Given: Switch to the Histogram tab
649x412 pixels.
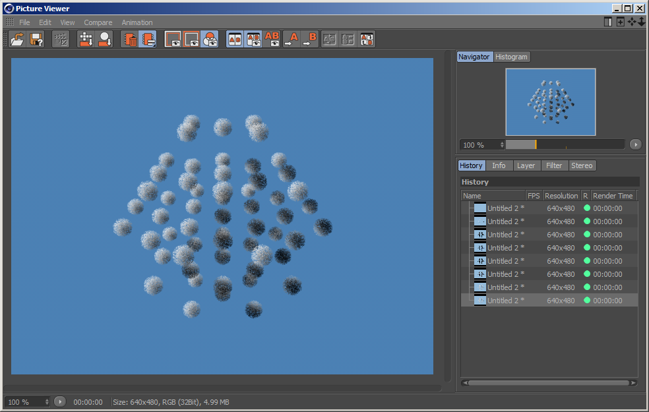Looking at the screenshot, I should click(x=512, y=57).
